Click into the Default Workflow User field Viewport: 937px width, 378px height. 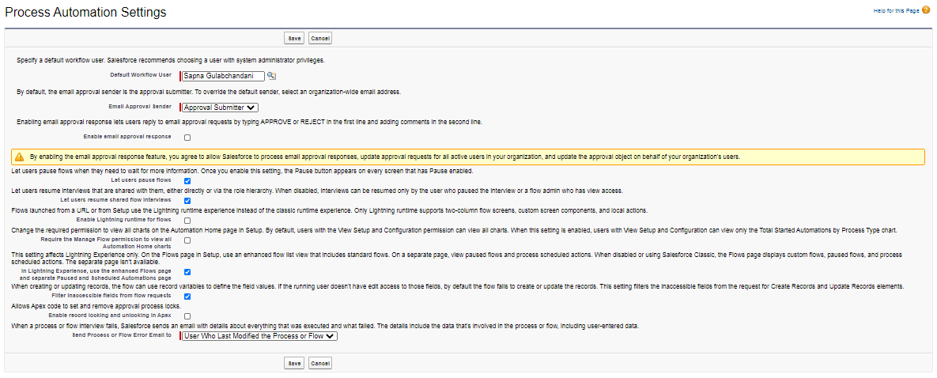pos(223,76)
